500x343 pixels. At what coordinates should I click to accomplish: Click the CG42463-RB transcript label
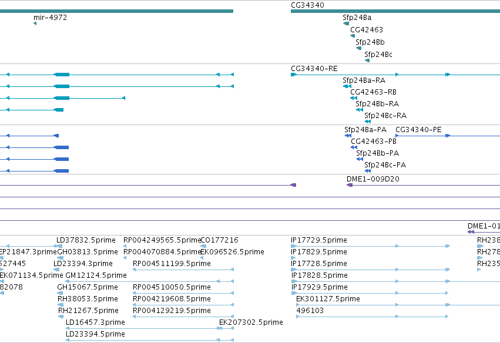click(373, 92)
